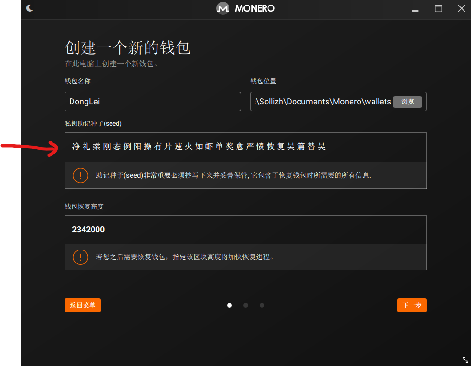Click the warning icon under restore height
Image resolution: width=471 pixels, height=366 pixels.
tap(80, 257)
